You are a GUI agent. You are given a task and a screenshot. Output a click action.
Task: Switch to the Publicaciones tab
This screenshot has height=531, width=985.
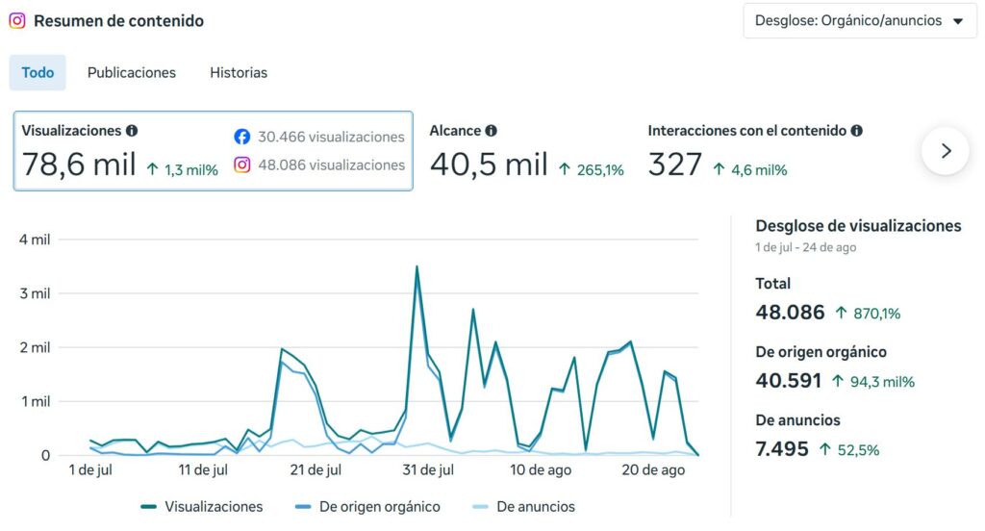coord(131,73)
